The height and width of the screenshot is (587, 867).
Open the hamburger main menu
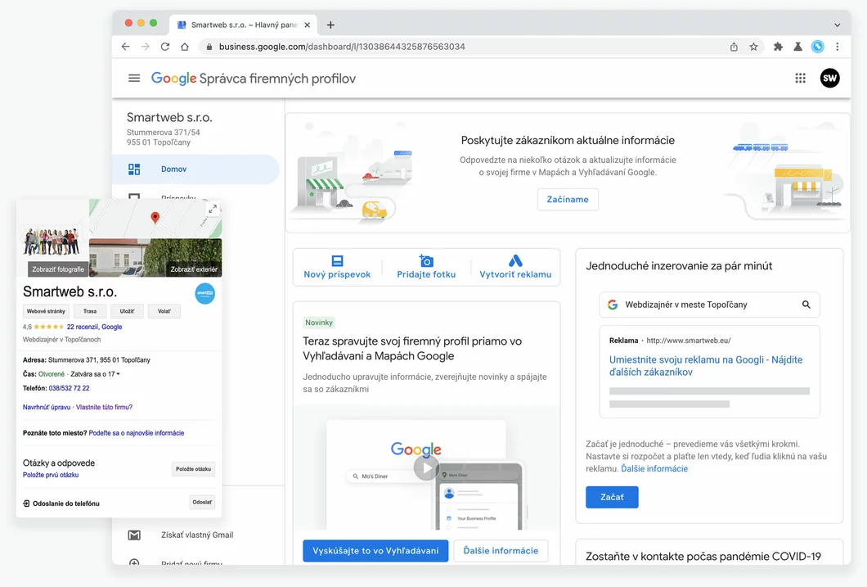pos(134,78)
